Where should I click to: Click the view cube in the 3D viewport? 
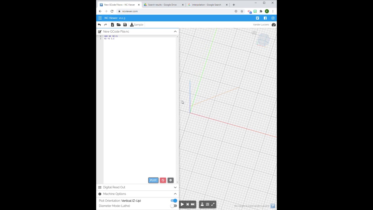(x=263, y=40)
